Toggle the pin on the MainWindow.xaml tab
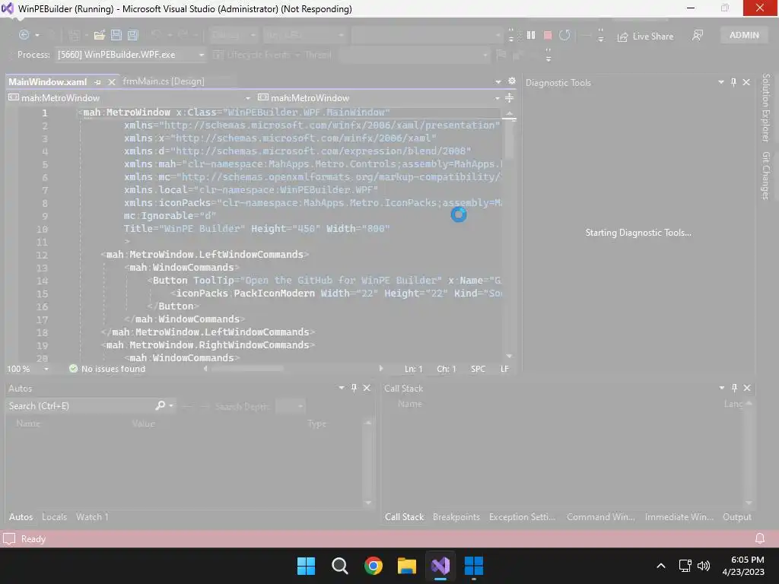The image size is (779, 584). pyautogui.click(x=97, y=82)
